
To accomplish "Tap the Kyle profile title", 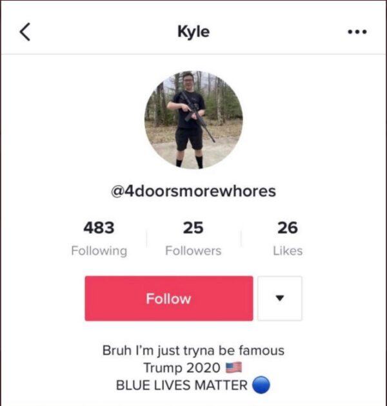I will (x=193, y=32).
